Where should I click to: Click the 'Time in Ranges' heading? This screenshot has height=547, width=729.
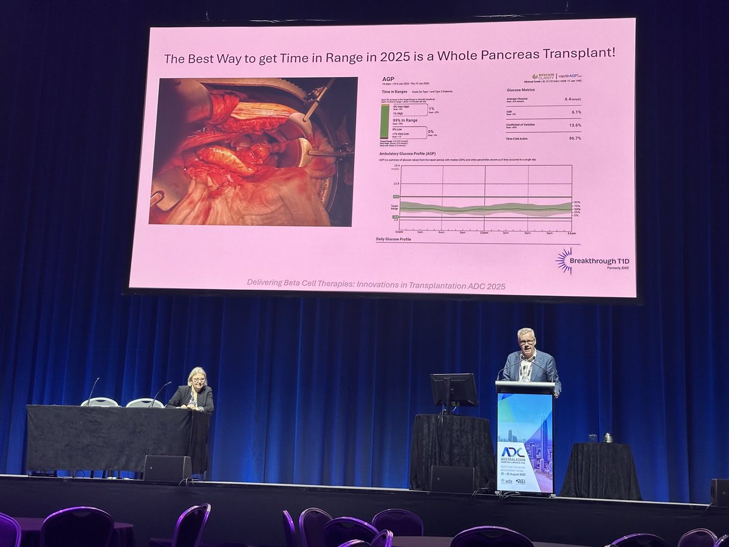(394, 91)
